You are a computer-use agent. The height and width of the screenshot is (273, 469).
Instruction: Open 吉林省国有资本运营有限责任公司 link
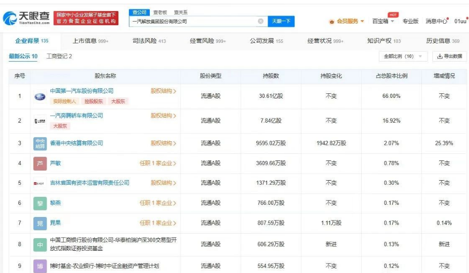[90, 183]
